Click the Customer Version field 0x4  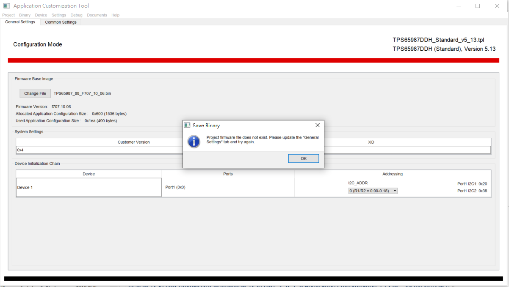(100, 150)
